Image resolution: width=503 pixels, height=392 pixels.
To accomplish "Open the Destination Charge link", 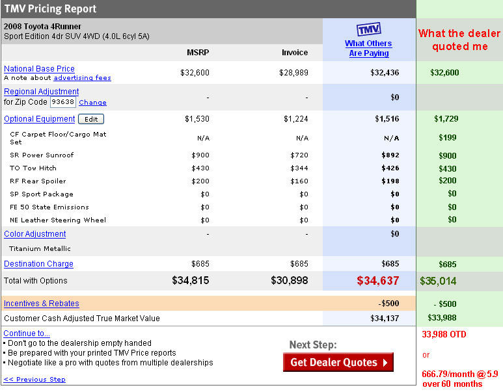I will 38,264.
